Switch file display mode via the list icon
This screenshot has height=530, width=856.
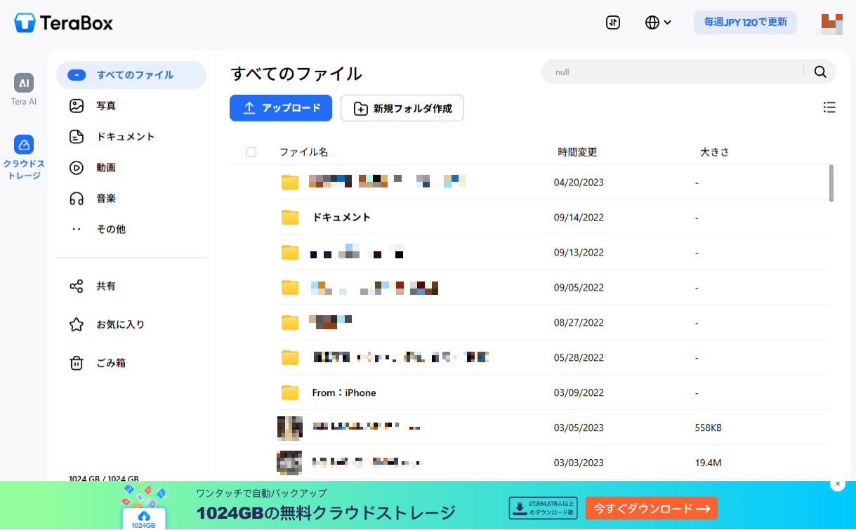click(x=829, y=107)
